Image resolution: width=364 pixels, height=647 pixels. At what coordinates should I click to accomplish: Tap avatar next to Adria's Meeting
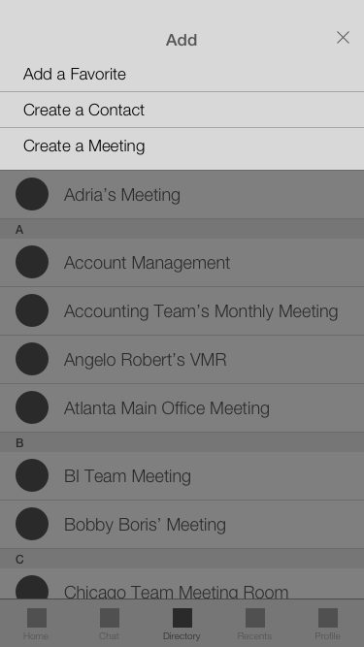[x=32, y=194]
